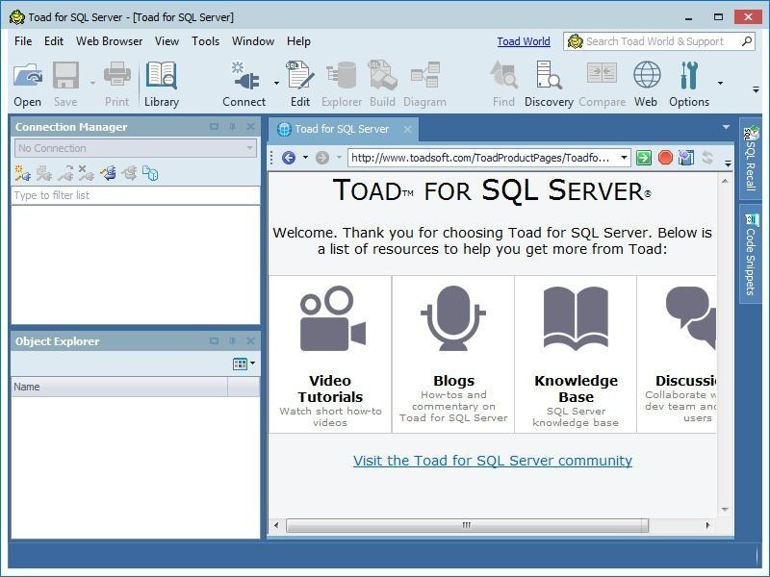The image size is (770, 577).
Task: Click the Connect plug icon
Action: [244, 75]
